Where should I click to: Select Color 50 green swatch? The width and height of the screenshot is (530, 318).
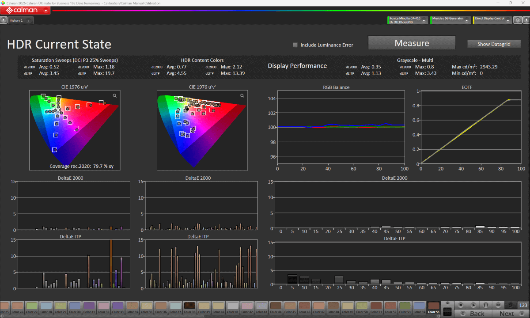[x=362, y=308]
